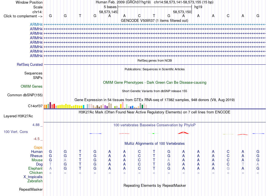Click the orange Gaps label
The height and width of the screenshot is (196, 266).
[x=38, y=148]
